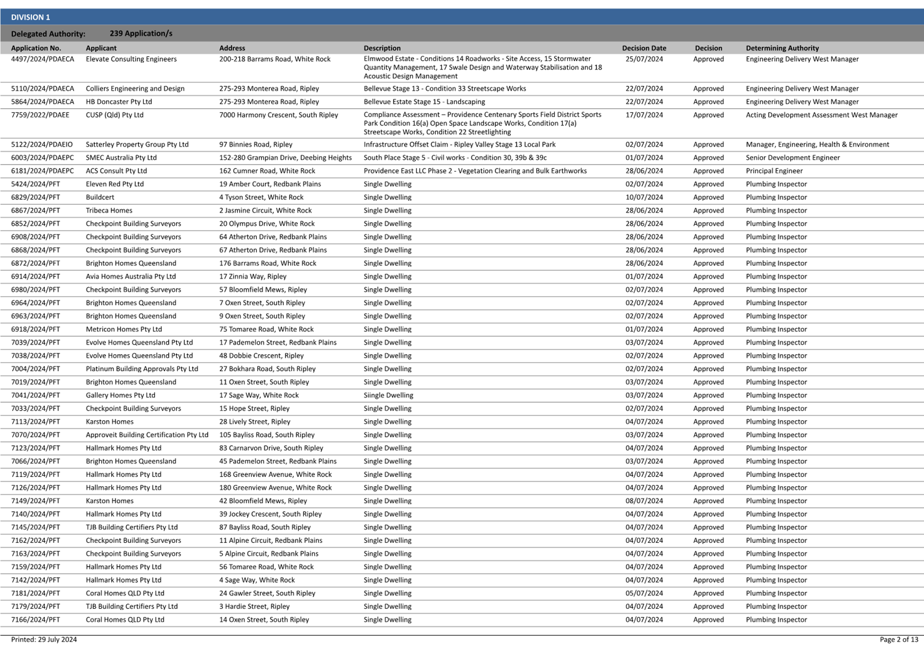Image resolution: width=924 pixels, height=653 pixels.
Task: Select address 7000 Harmony Crescent, South Ripley
Action: (x=278, y=115)
